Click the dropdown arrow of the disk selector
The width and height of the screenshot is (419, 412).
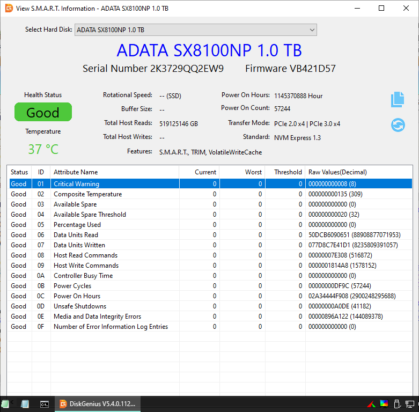312,30
